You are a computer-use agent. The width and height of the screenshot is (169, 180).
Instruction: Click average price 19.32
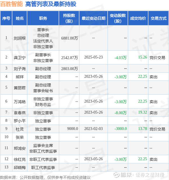click(143, 112)
